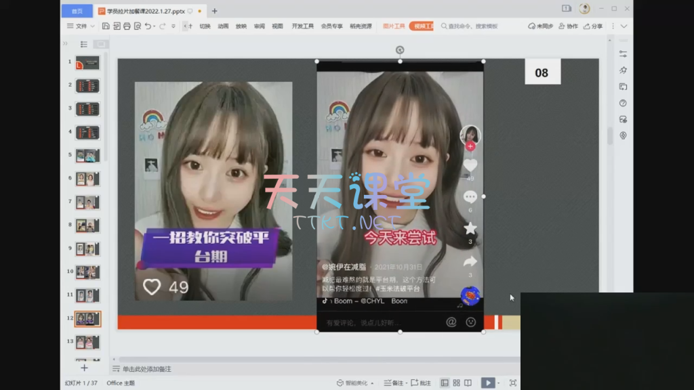Click the save icon in the quick toolbar
Viewport: 694px width, 390px height.
[106, 26]
